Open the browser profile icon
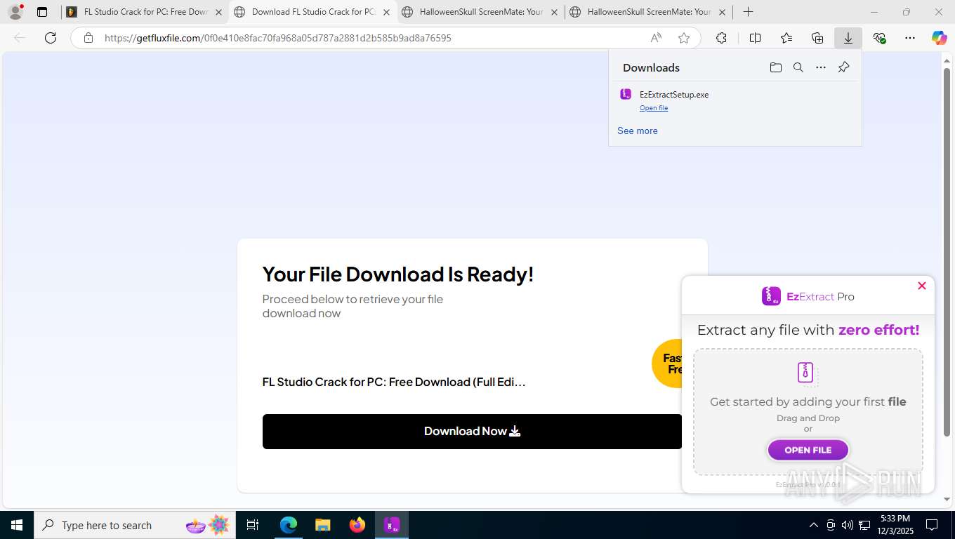Viewport: 955px width, 539px height. 15,12
